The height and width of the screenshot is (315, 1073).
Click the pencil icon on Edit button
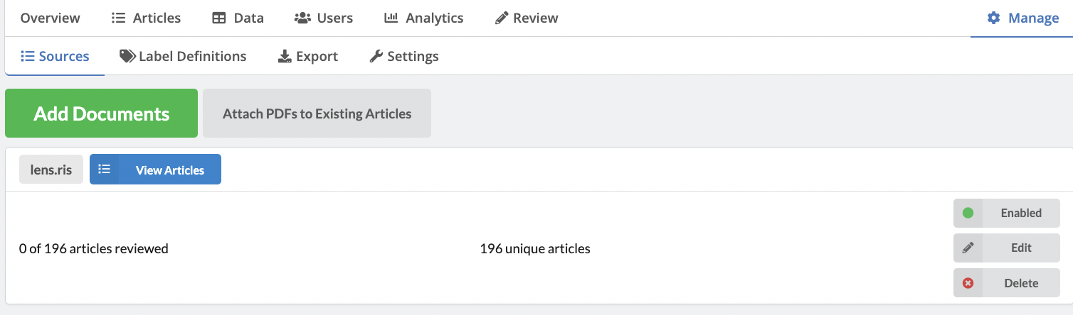(968, 248)
